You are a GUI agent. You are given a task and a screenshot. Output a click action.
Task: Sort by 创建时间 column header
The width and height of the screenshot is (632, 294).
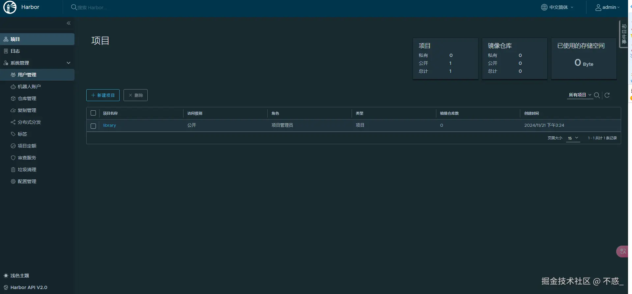531,113
